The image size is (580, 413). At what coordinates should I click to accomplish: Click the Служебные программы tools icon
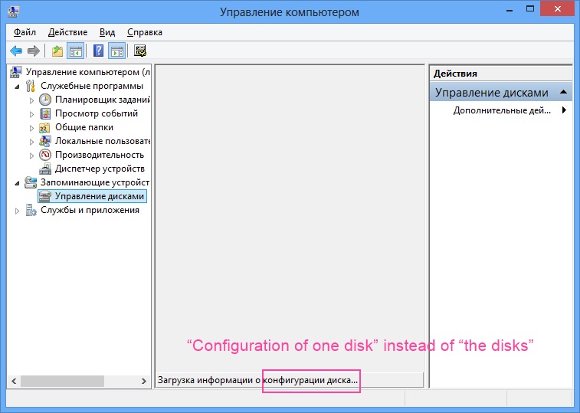[x=31, y=86]
